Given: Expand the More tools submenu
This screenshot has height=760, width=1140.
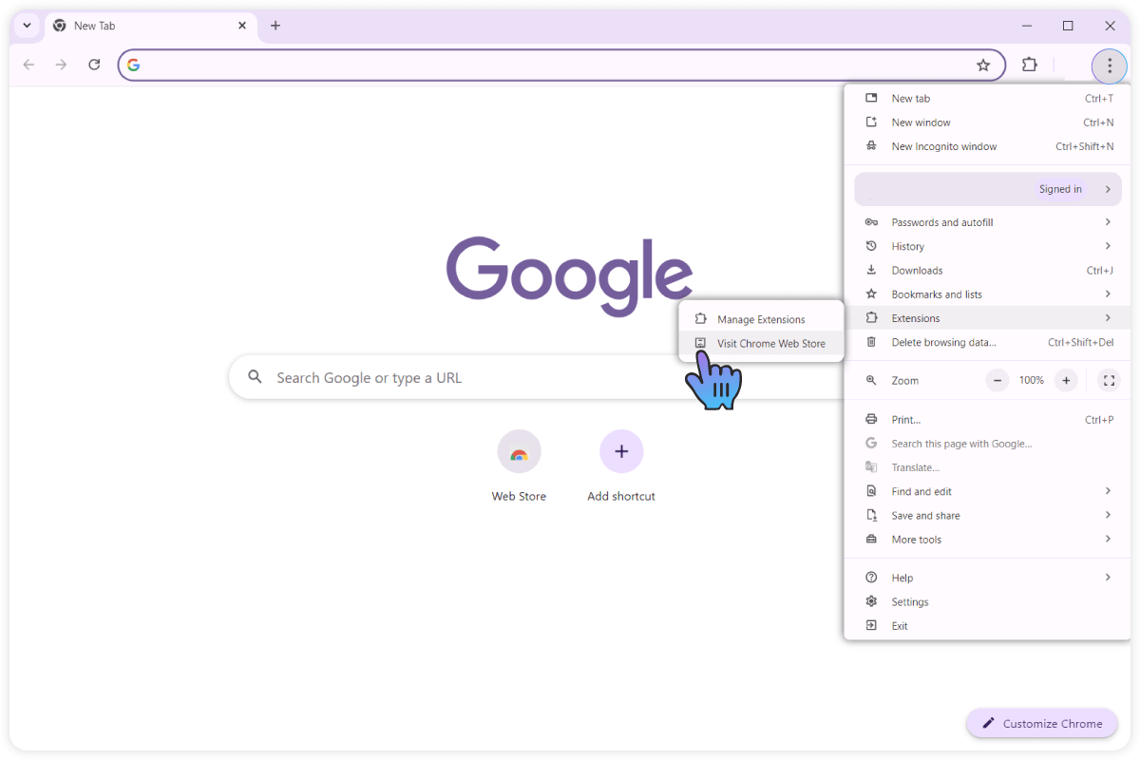Looking at the screenshot, I should point(988,540).
